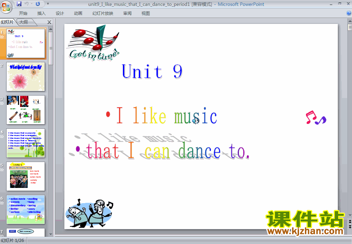
Task: Click the 幻灯片 1/26 status bar indicator
Action: click(12, 241)
